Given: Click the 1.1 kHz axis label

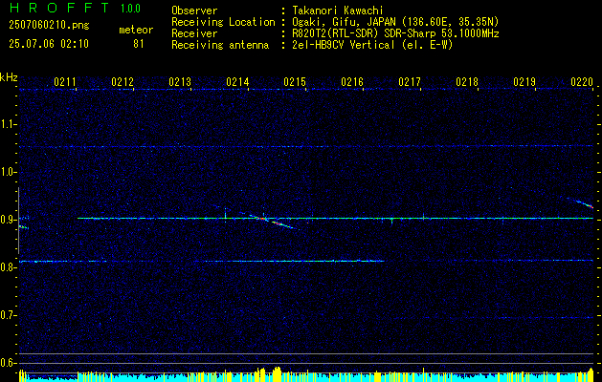Looking at the screenshot, I should tap(8, 124).
